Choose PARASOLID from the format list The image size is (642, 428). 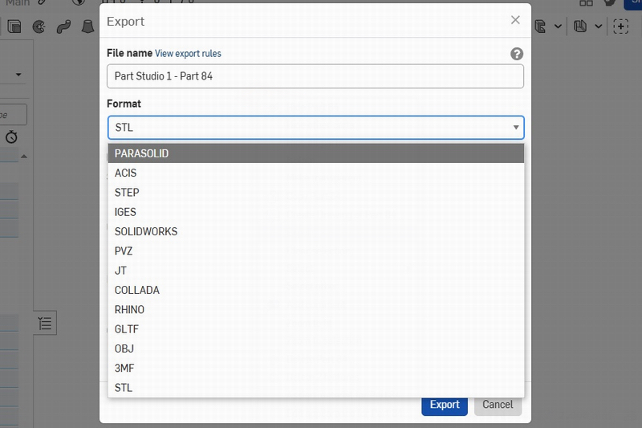coord(315,153)
